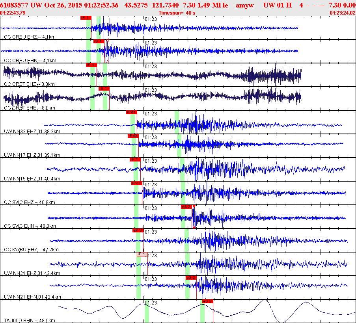This screenshot has height=323, width=356.
Task: Click the iP 1 pick flag on CRST BHZ
Action: (x=91, y=65)
